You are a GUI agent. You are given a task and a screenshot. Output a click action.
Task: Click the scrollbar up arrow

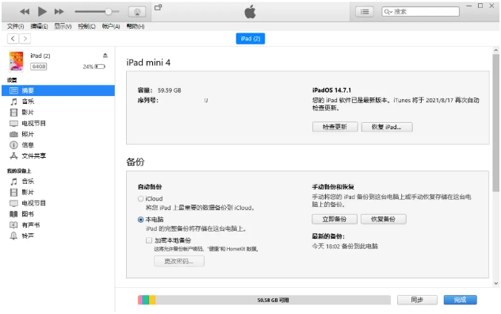496,50
